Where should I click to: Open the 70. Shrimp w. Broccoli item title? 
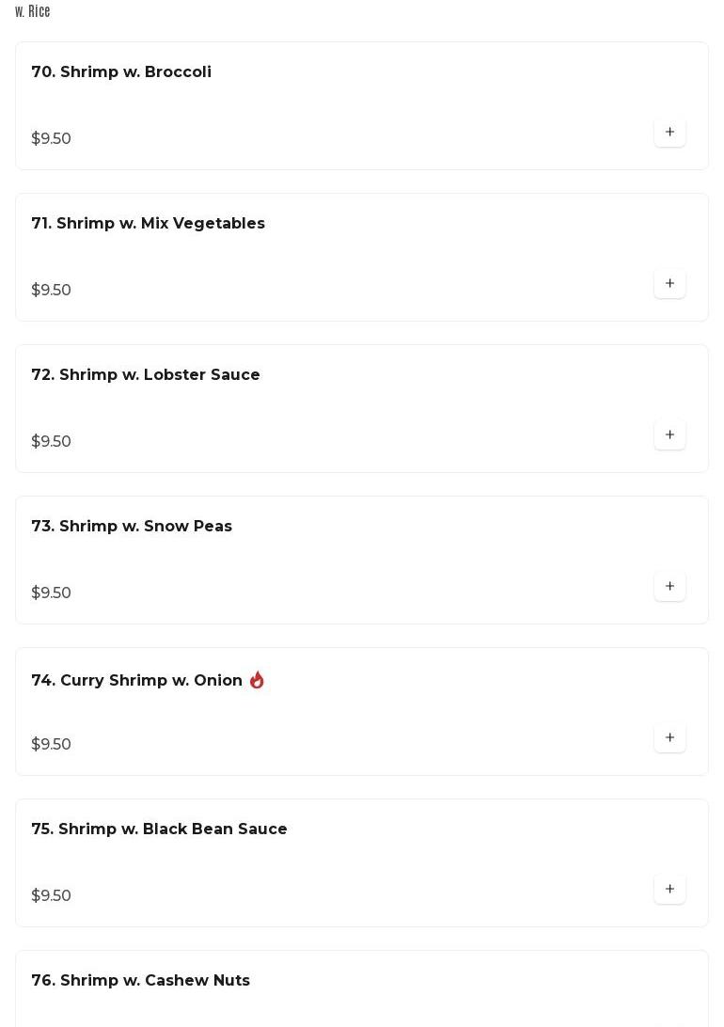tap(121, 72)
